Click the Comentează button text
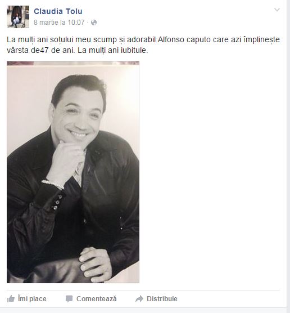The width and height of the screenshot is (290, 313). point(97,299)
